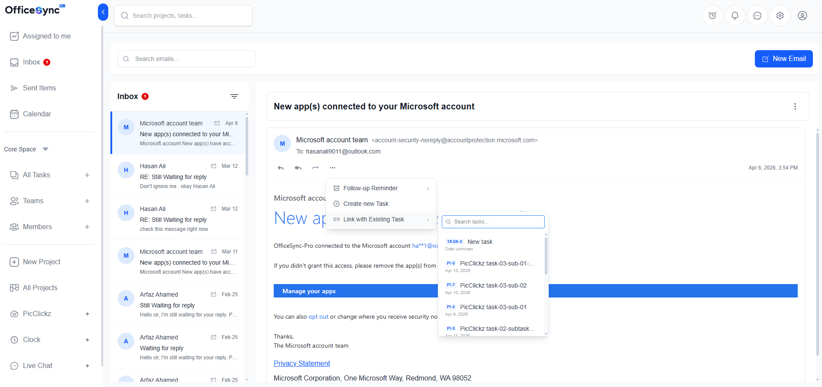The height and width of the screenshot is (387, 822).
Task: Click the OfficeSync logo
Action: point(35,10)
